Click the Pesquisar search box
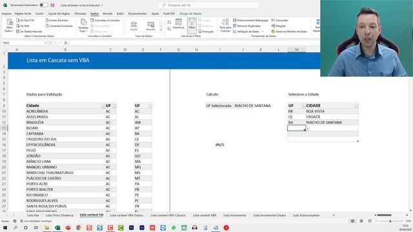 pyautogui.click(x=208, y=5)
